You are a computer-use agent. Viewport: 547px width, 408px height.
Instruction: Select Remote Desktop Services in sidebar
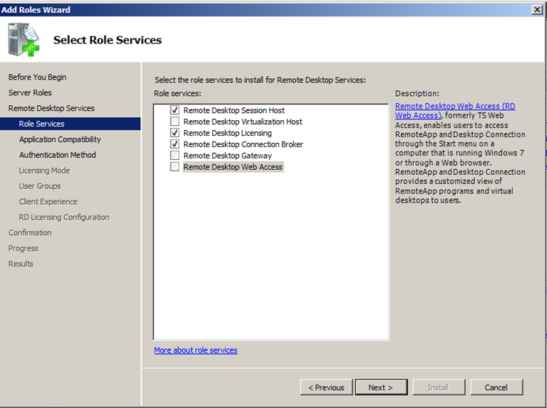coord(51,108)
